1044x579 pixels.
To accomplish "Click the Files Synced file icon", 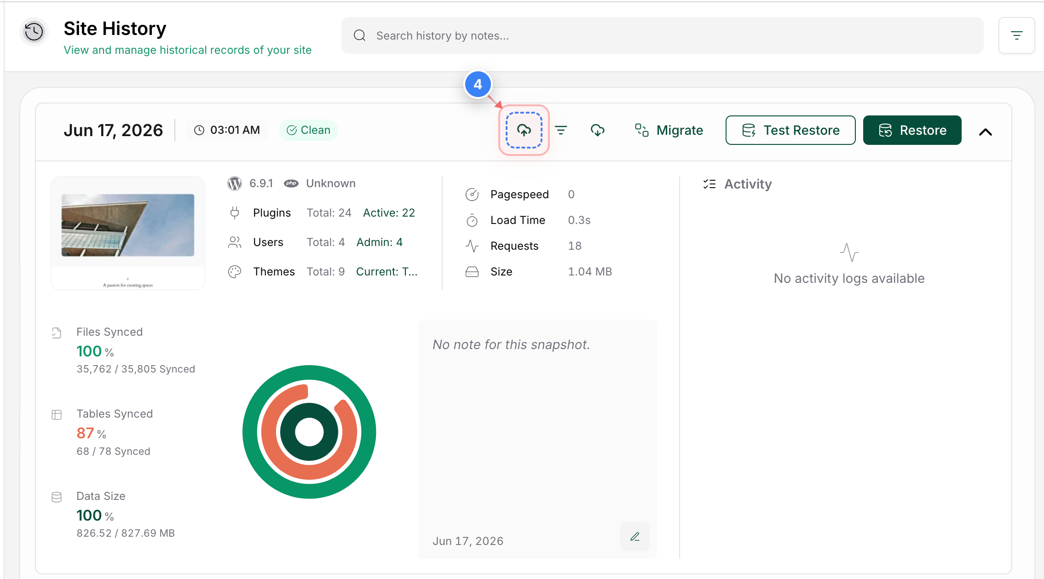I will [x=57, y=332].
